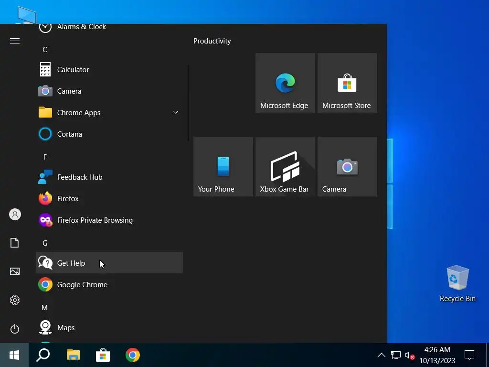Open Pictures from Start sidebar
The height and width of the screenshot is (367, 489).
coord(15,271)
